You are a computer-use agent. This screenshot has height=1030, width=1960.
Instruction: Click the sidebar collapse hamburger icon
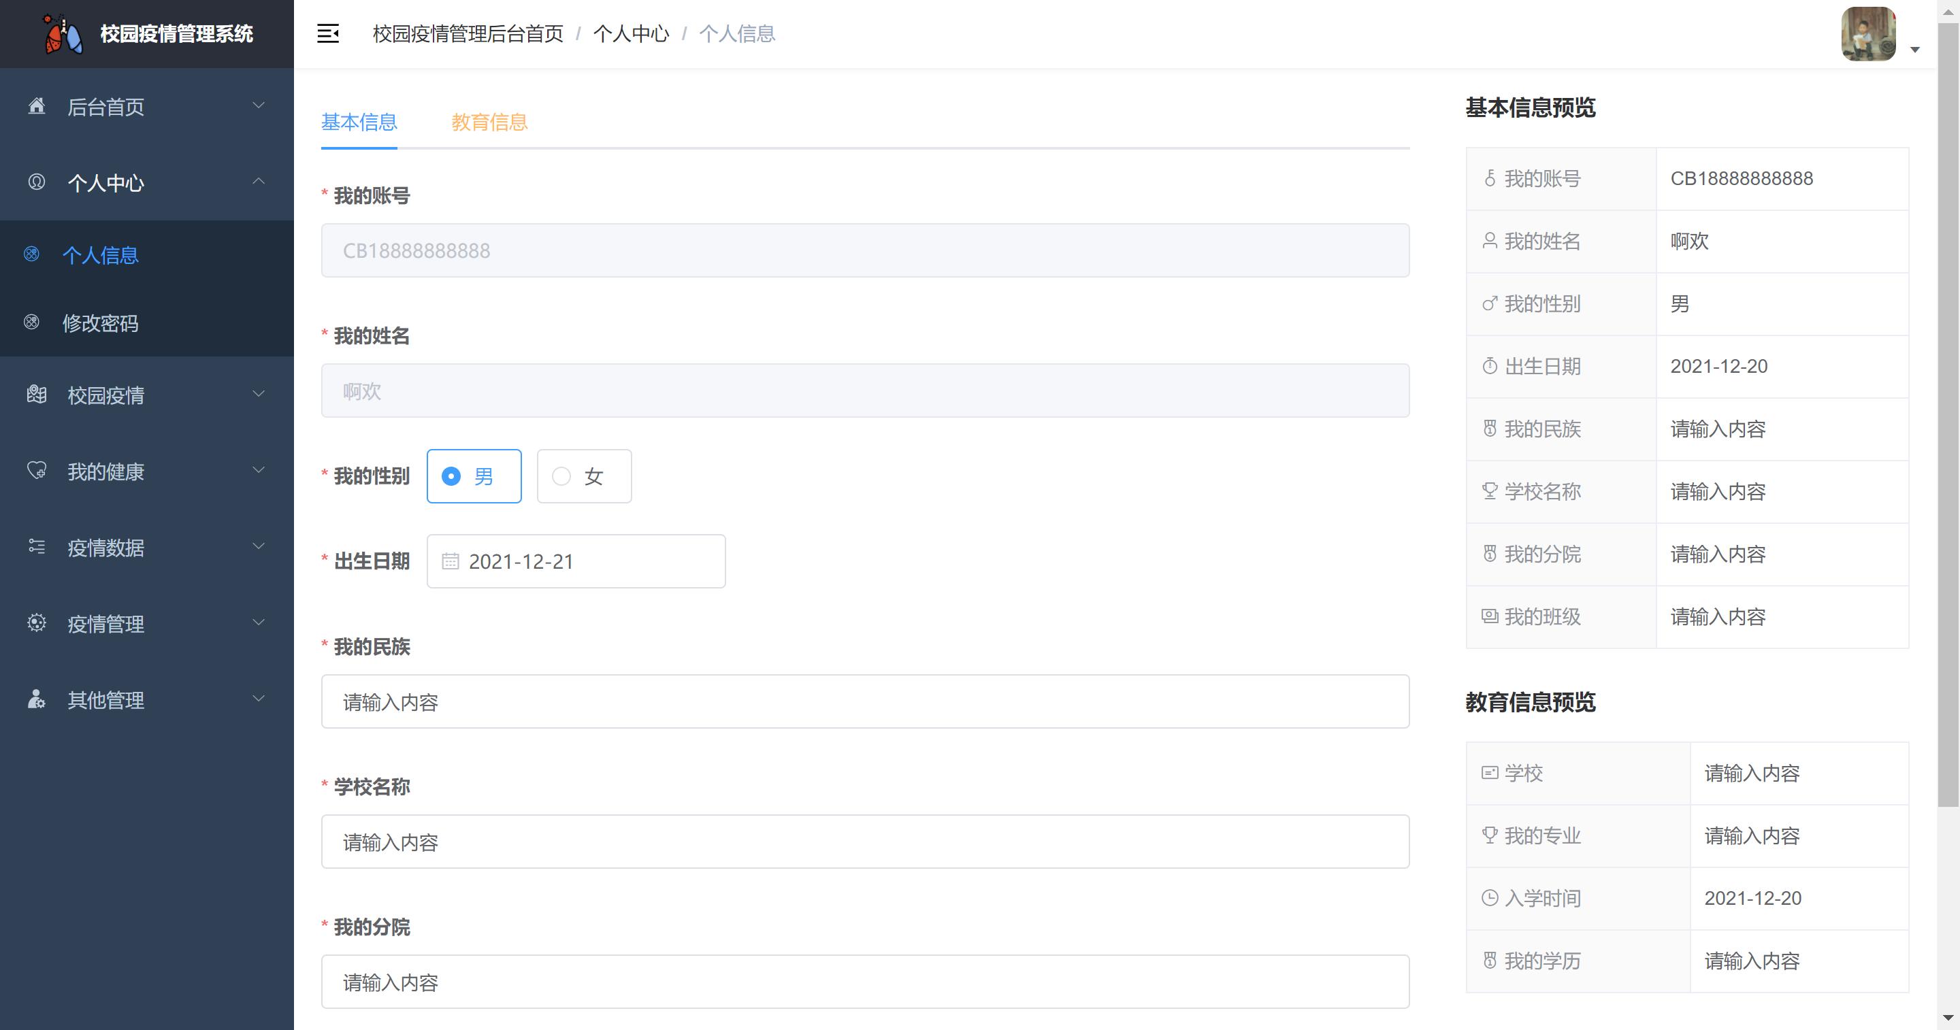(x=327, y=33)
